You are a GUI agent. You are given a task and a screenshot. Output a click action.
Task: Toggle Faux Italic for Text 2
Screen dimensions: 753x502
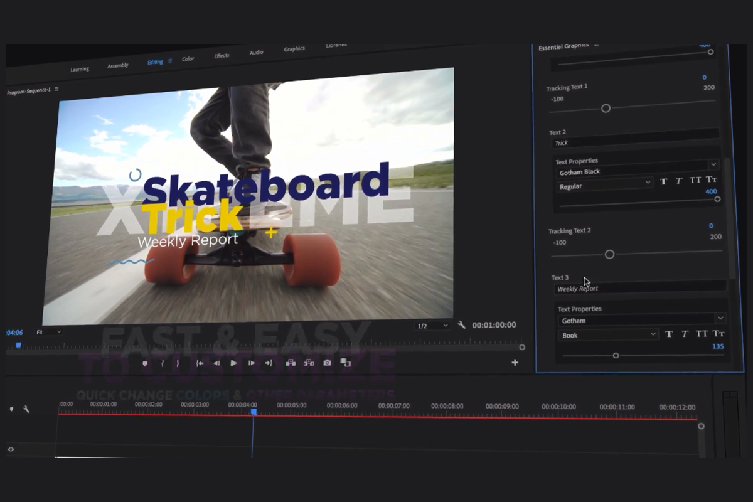pos(679,181)
